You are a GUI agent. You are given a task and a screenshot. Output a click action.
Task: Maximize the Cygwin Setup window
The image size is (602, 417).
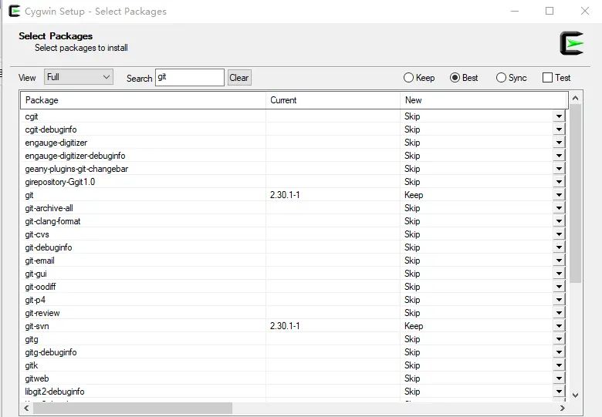pos(550,11)
